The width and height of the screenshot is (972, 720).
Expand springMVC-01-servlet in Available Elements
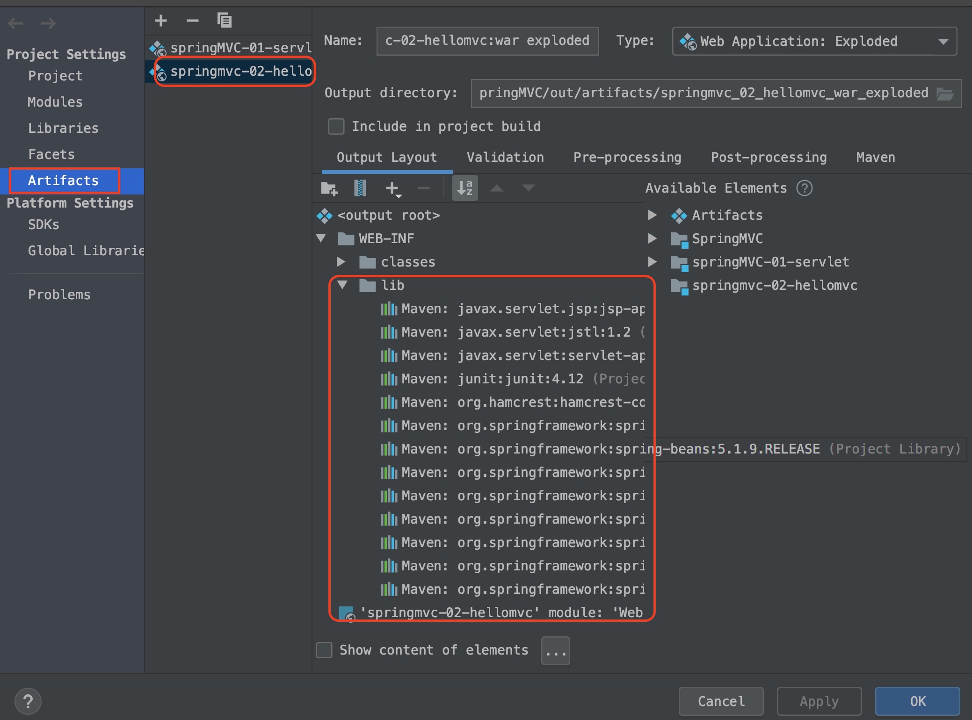[x=652, y=262]
